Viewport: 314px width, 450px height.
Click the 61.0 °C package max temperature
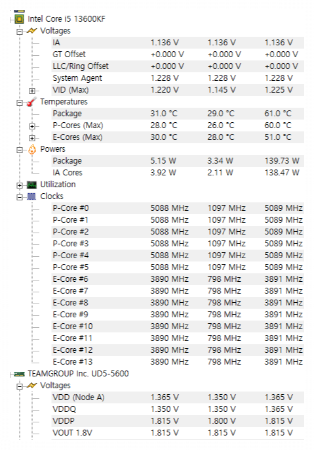277,114
